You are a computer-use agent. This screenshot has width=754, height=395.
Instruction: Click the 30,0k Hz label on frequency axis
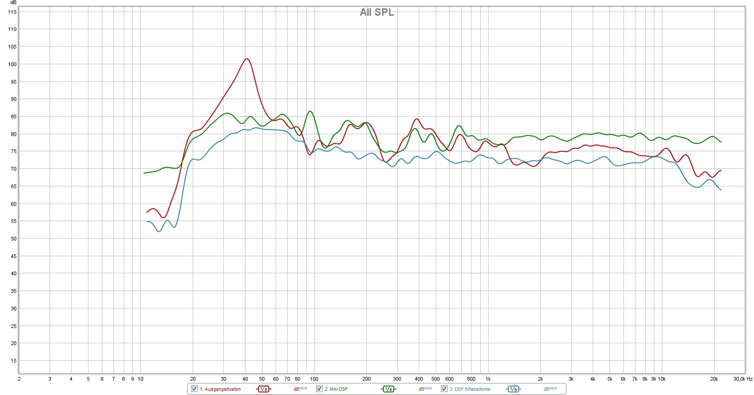click(x=743, y=379)
